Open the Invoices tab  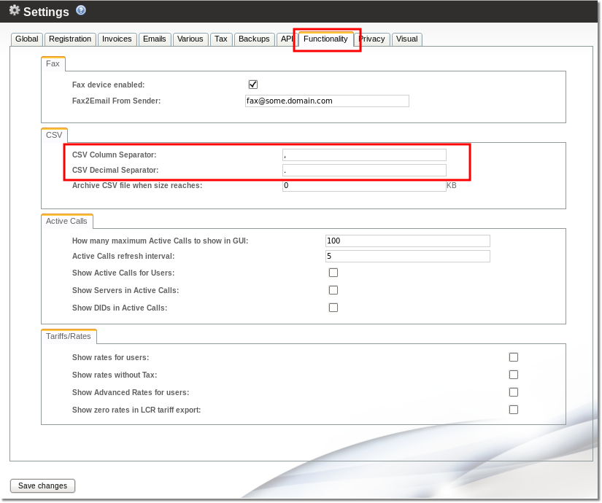(x=117, y=39)
